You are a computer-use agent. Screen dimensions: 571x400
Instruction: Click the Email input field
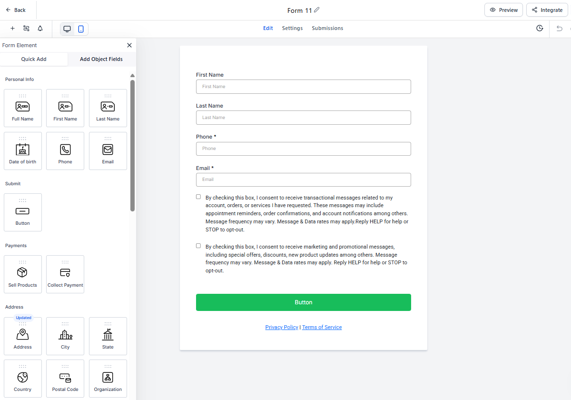click(x=303, y=180)
